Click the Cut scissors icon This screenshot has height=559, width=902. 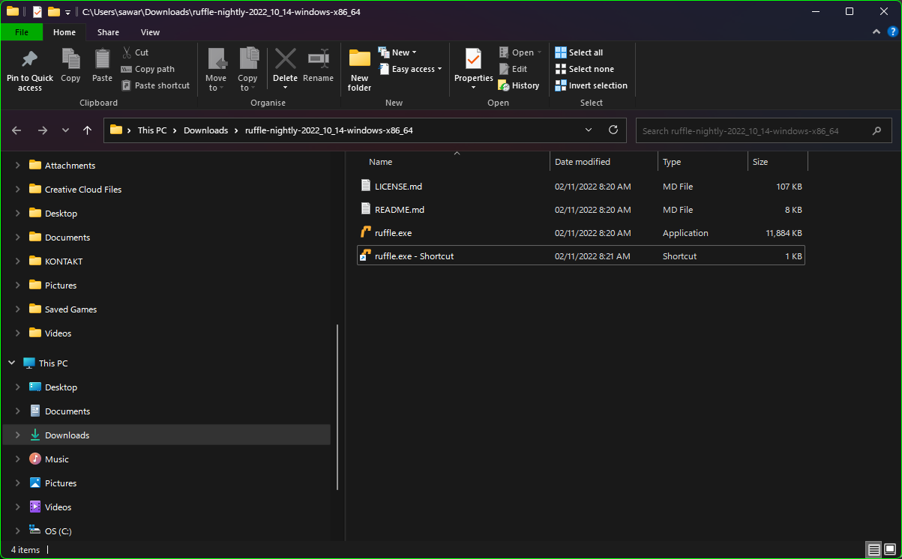126,52
